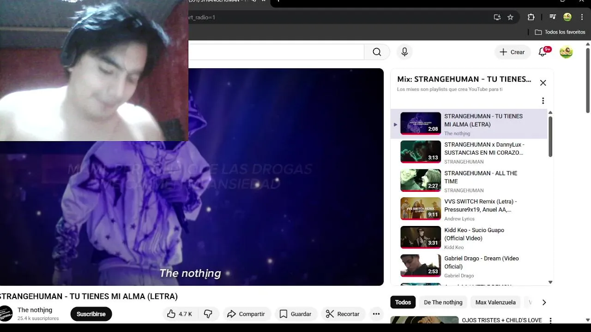Click Suscribirse button
Image resolution: width=591 pixels, height=332 pixels.
click(x=91, y=314)
